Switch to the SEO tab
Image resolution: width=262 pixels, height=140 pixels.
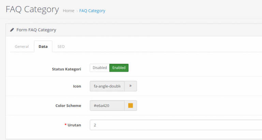click(61, 47)
